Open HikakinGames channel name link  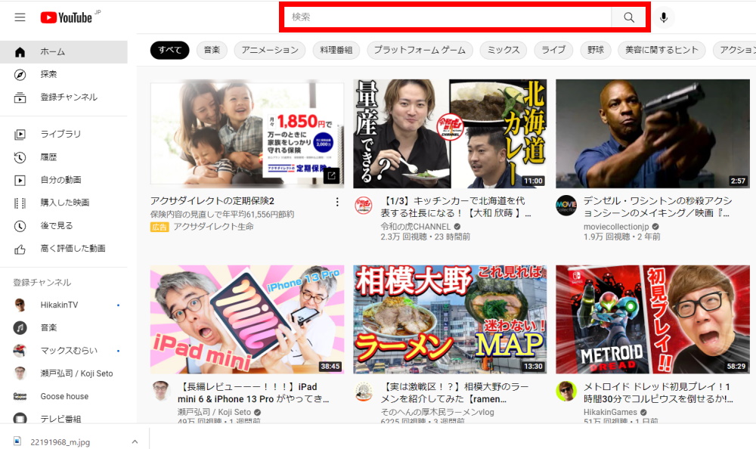pyautogui.click(x=610, y=413)
